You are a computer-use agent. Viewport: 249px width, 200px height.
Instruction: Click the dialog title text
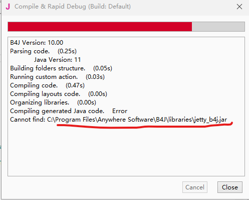click(73, 7)
